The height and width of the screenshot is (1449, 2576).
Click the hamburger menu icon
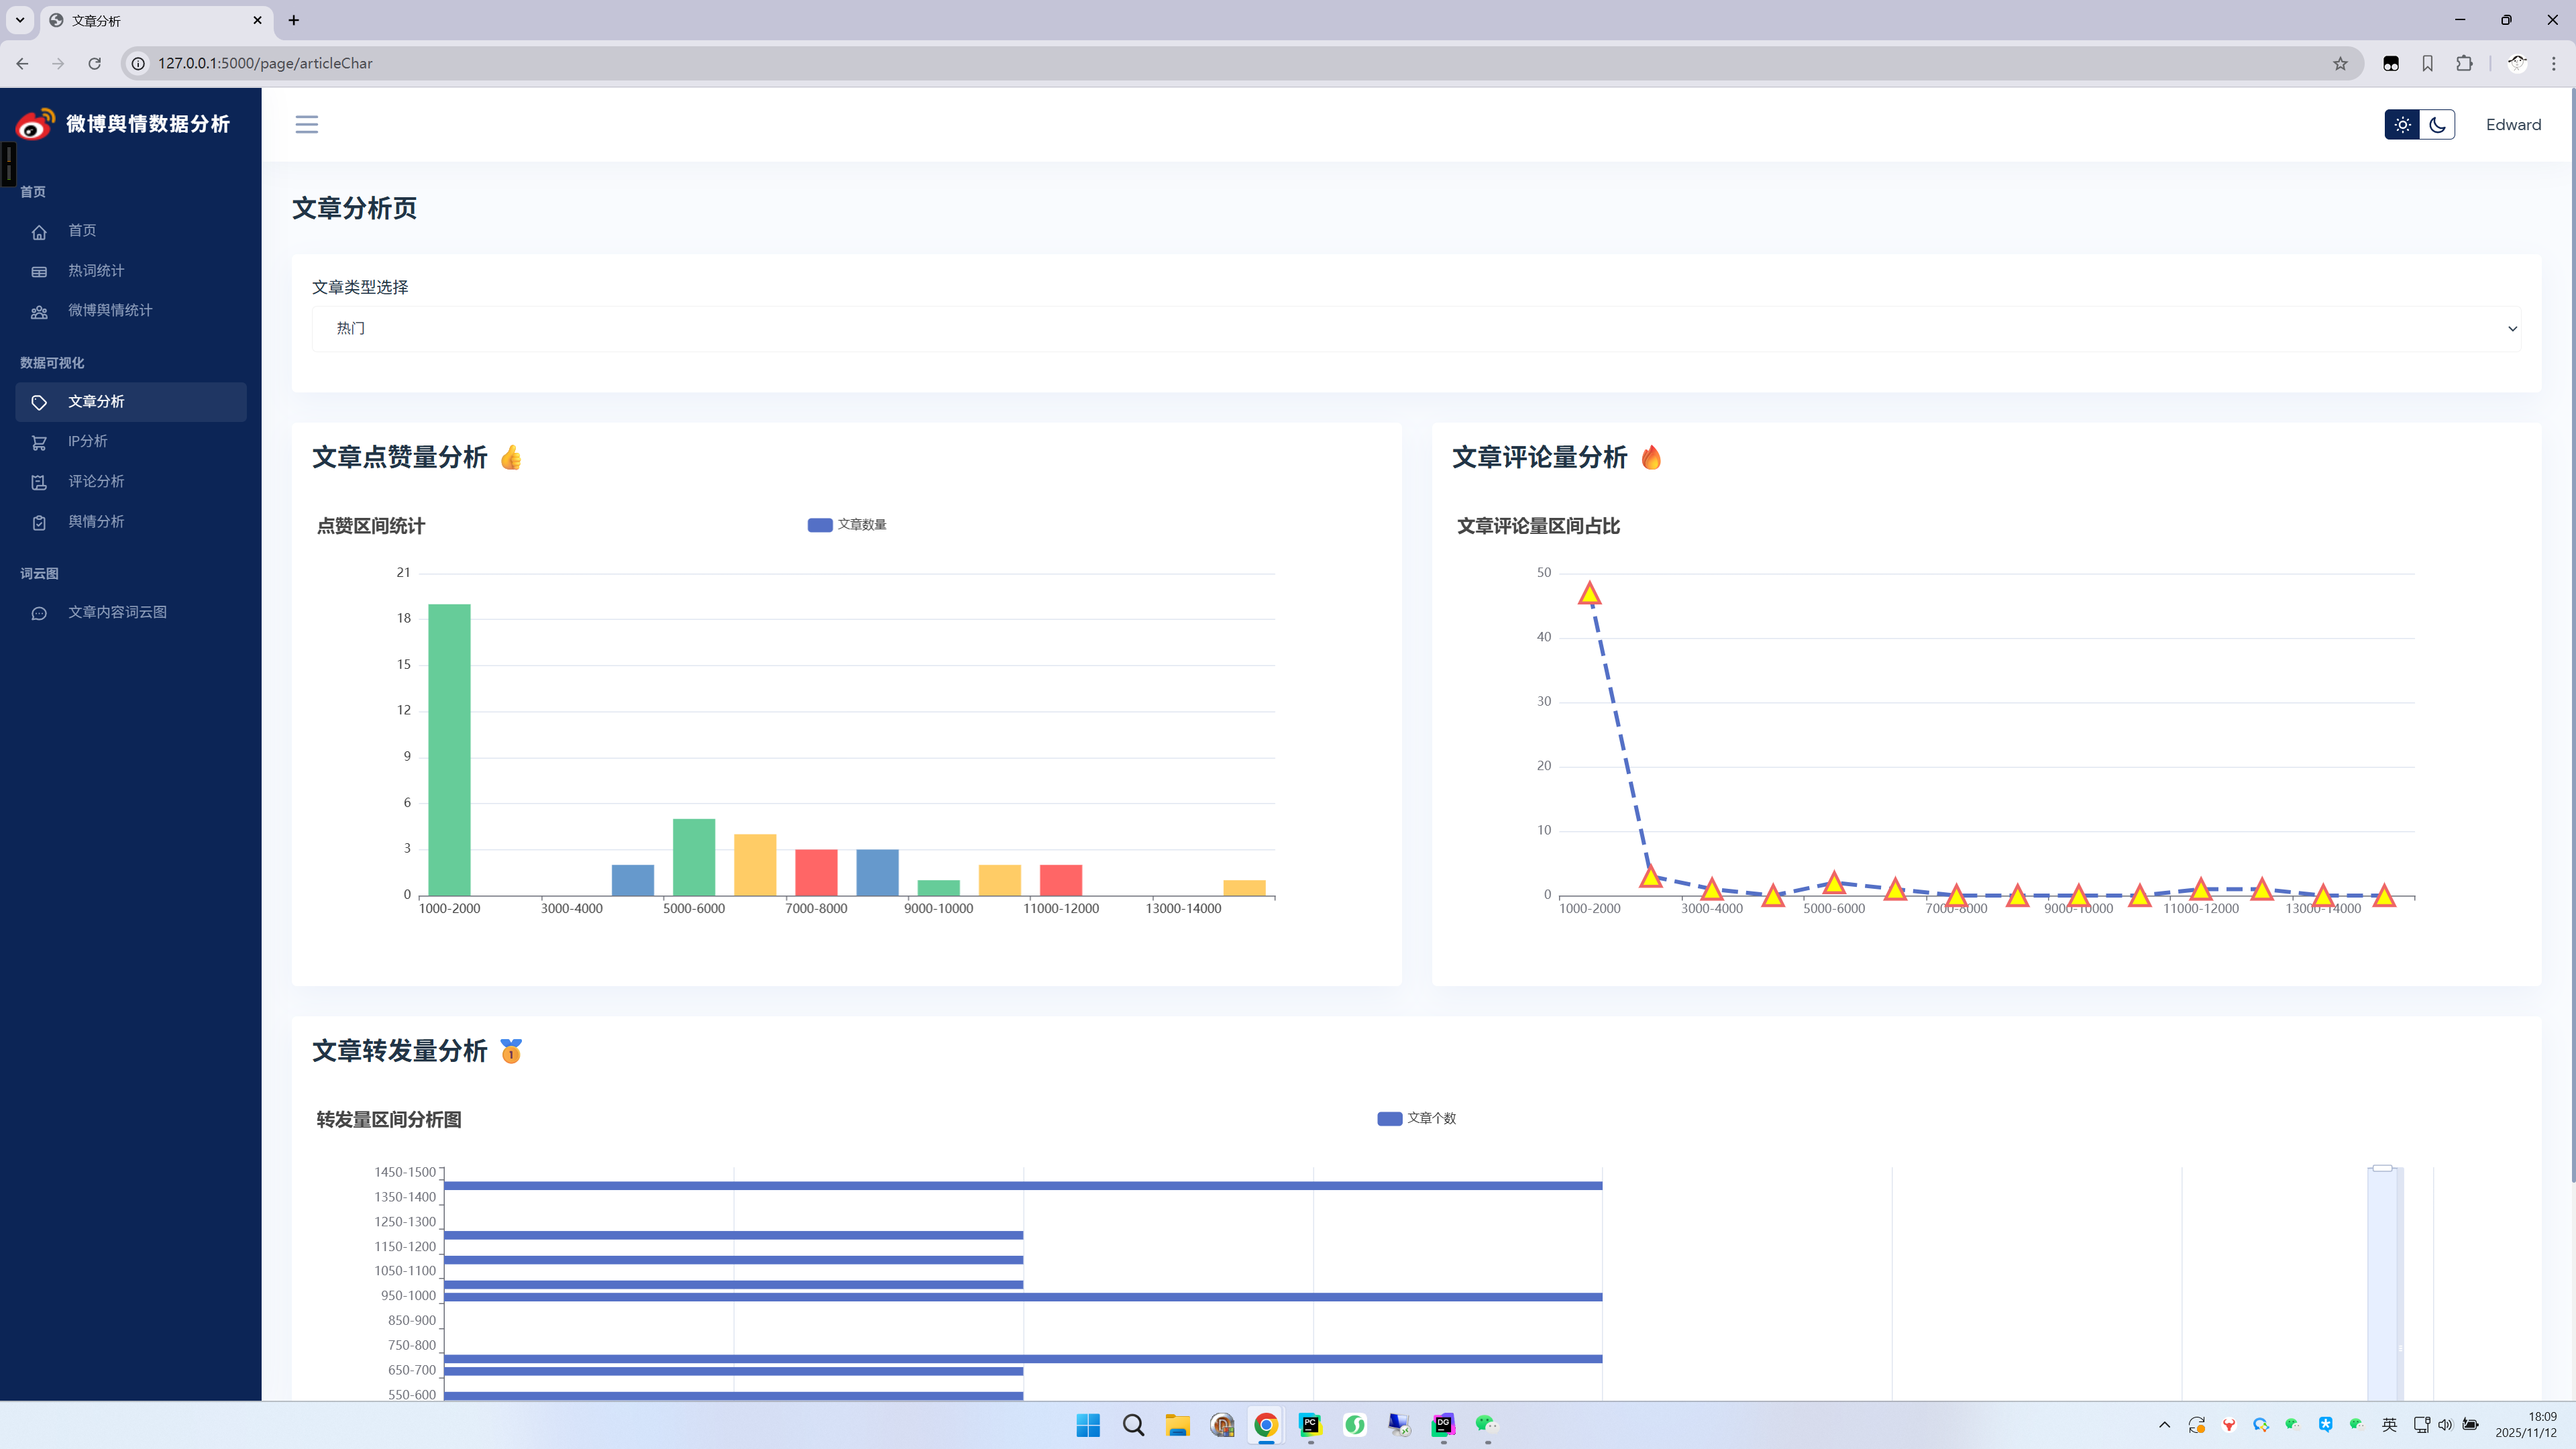306,124
